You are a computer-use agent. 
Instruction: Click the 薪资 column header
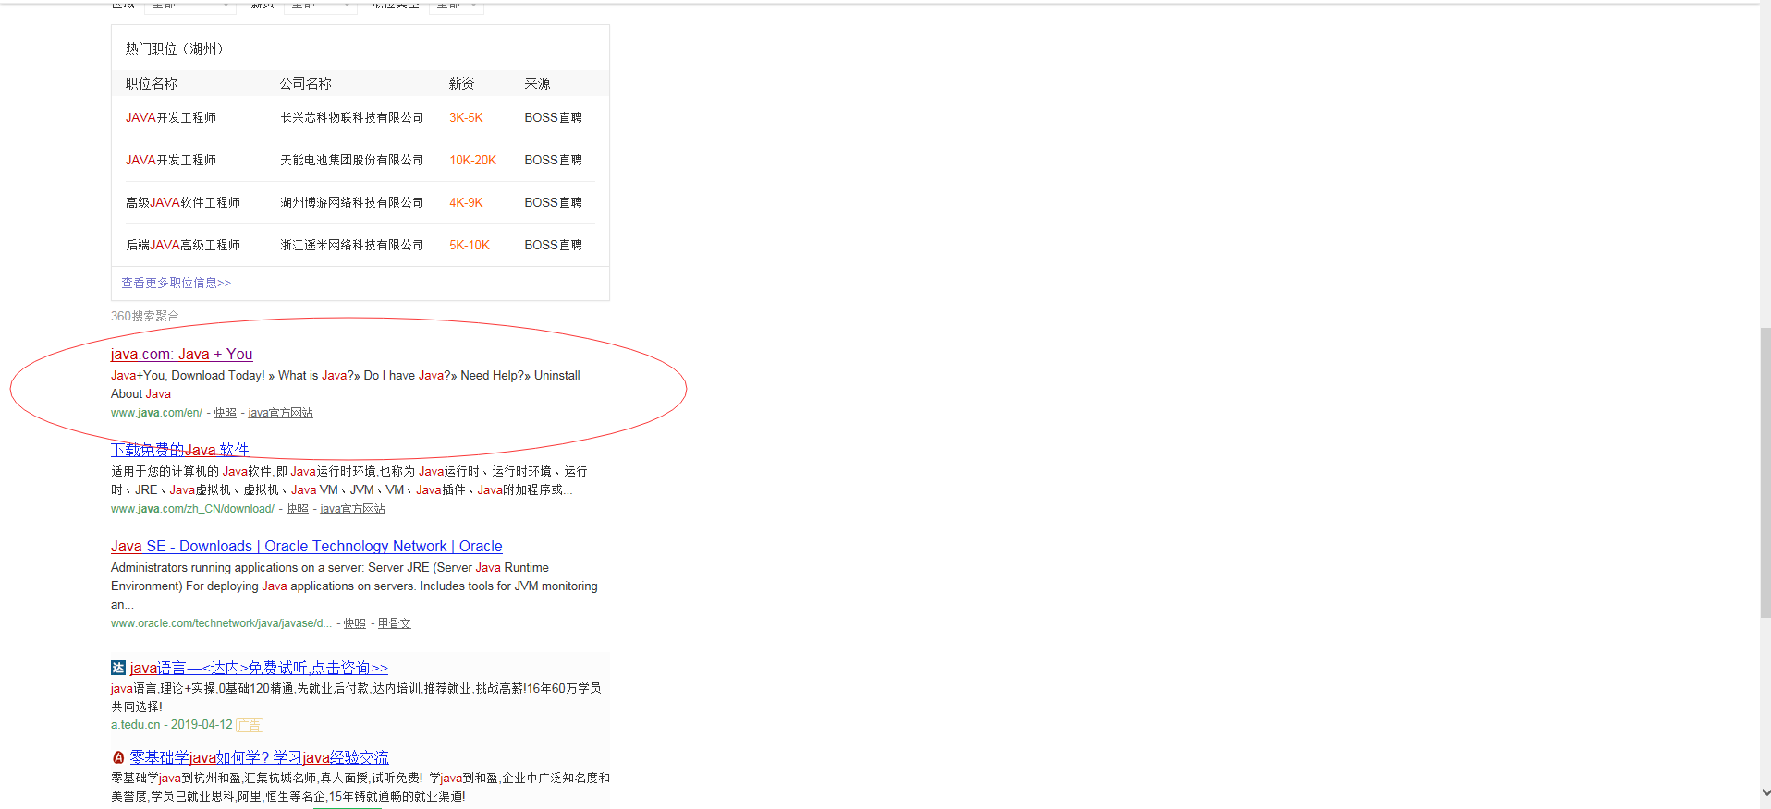coord(462,83)
